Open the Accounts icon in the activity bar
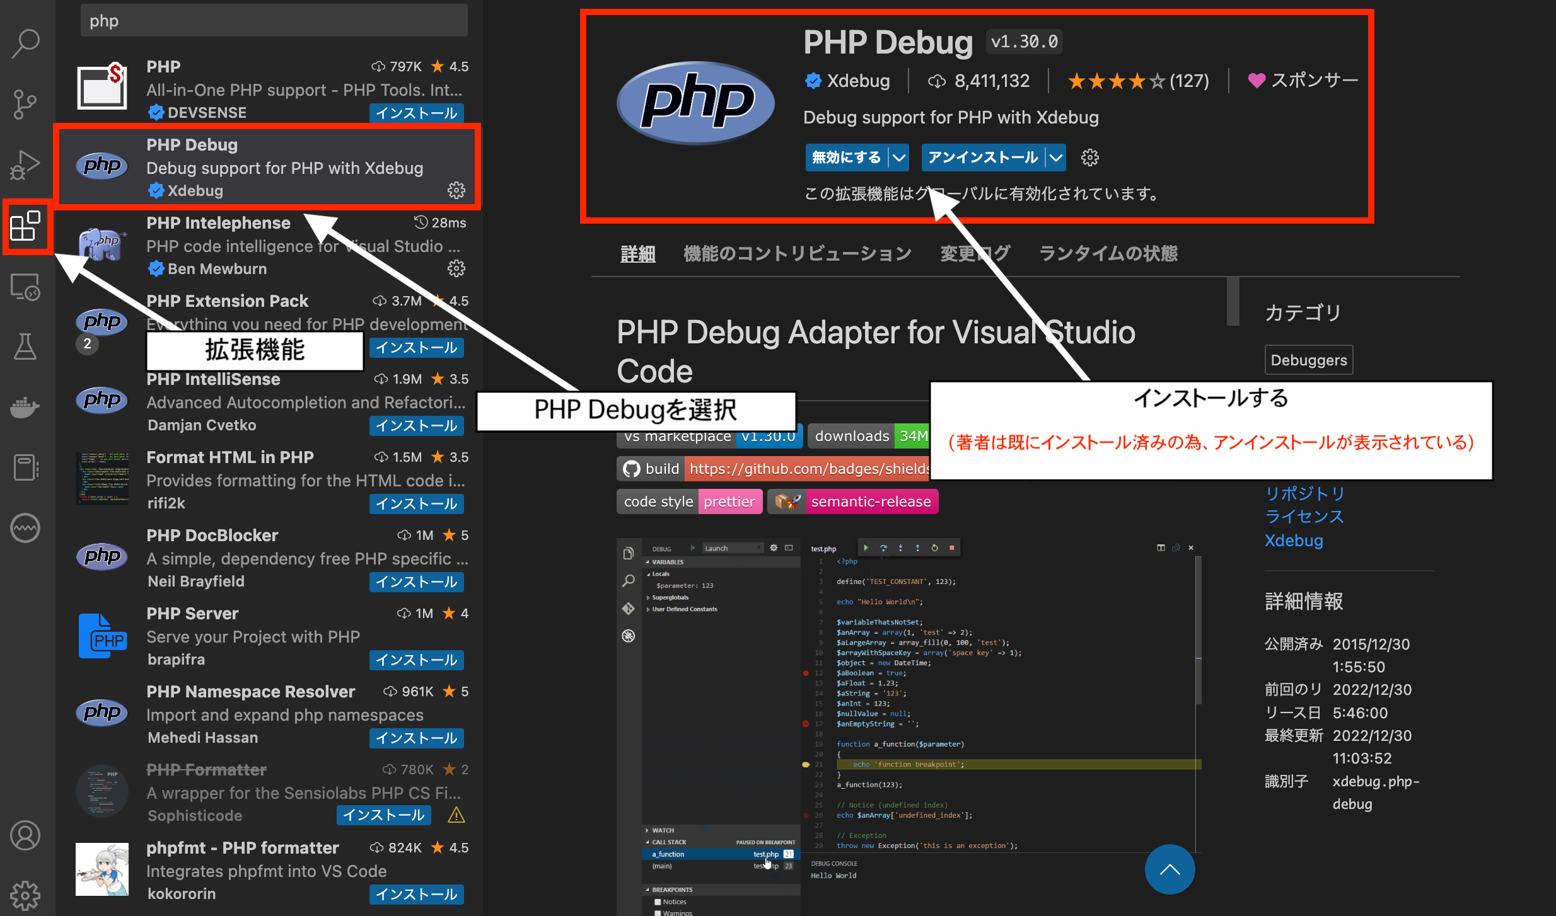This screenshot has width=1556, height=916. point(25,835)
